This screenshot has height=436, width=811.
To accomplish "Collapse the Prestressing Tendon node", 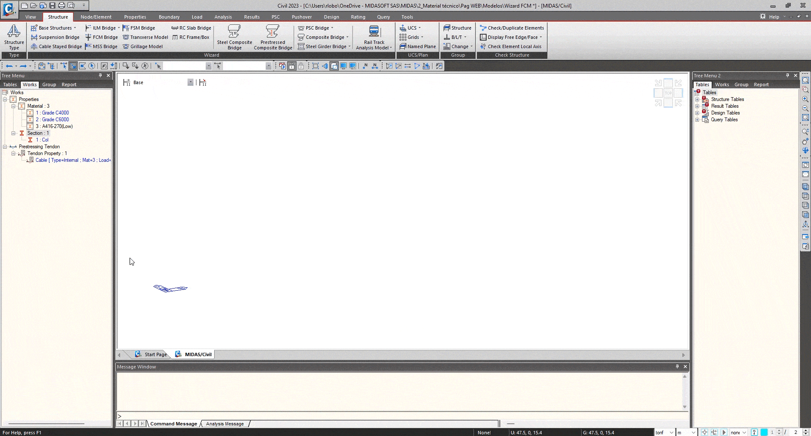I will (5, 147).
